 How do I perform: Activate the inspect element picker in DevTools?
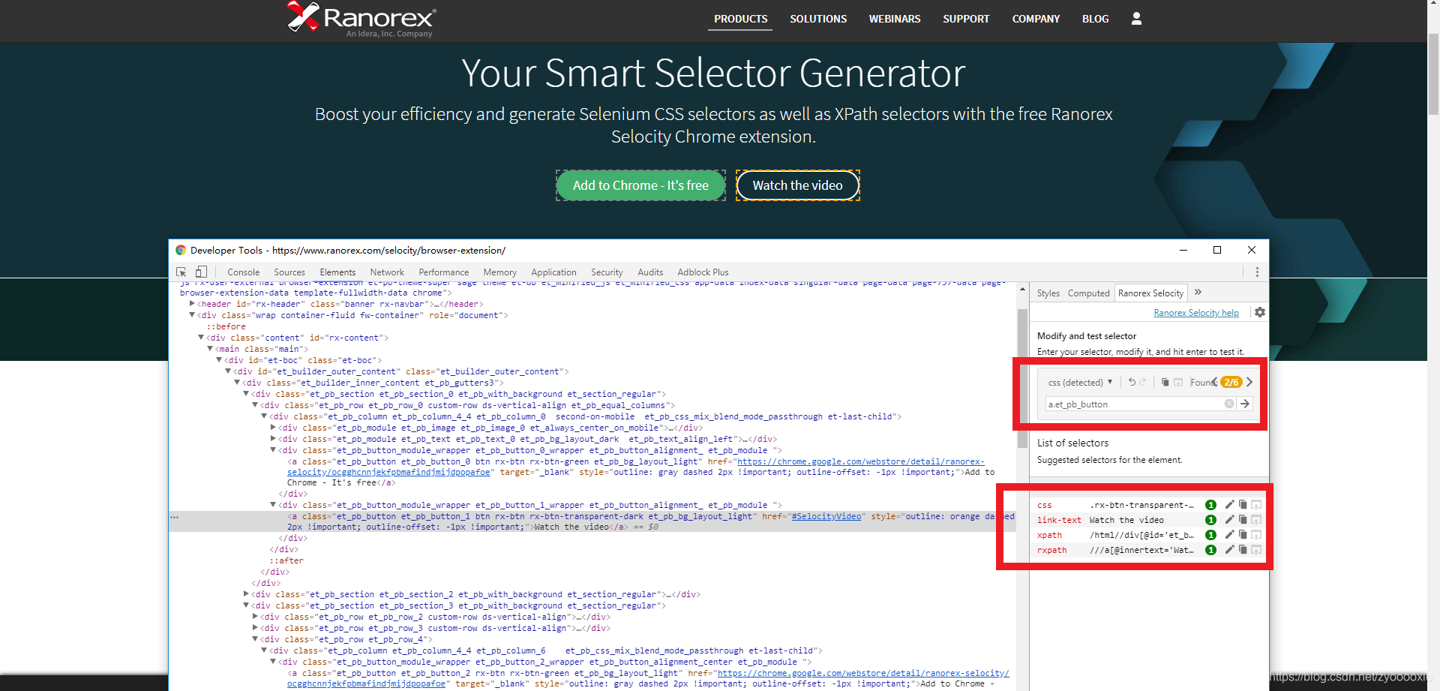[181, 272]
